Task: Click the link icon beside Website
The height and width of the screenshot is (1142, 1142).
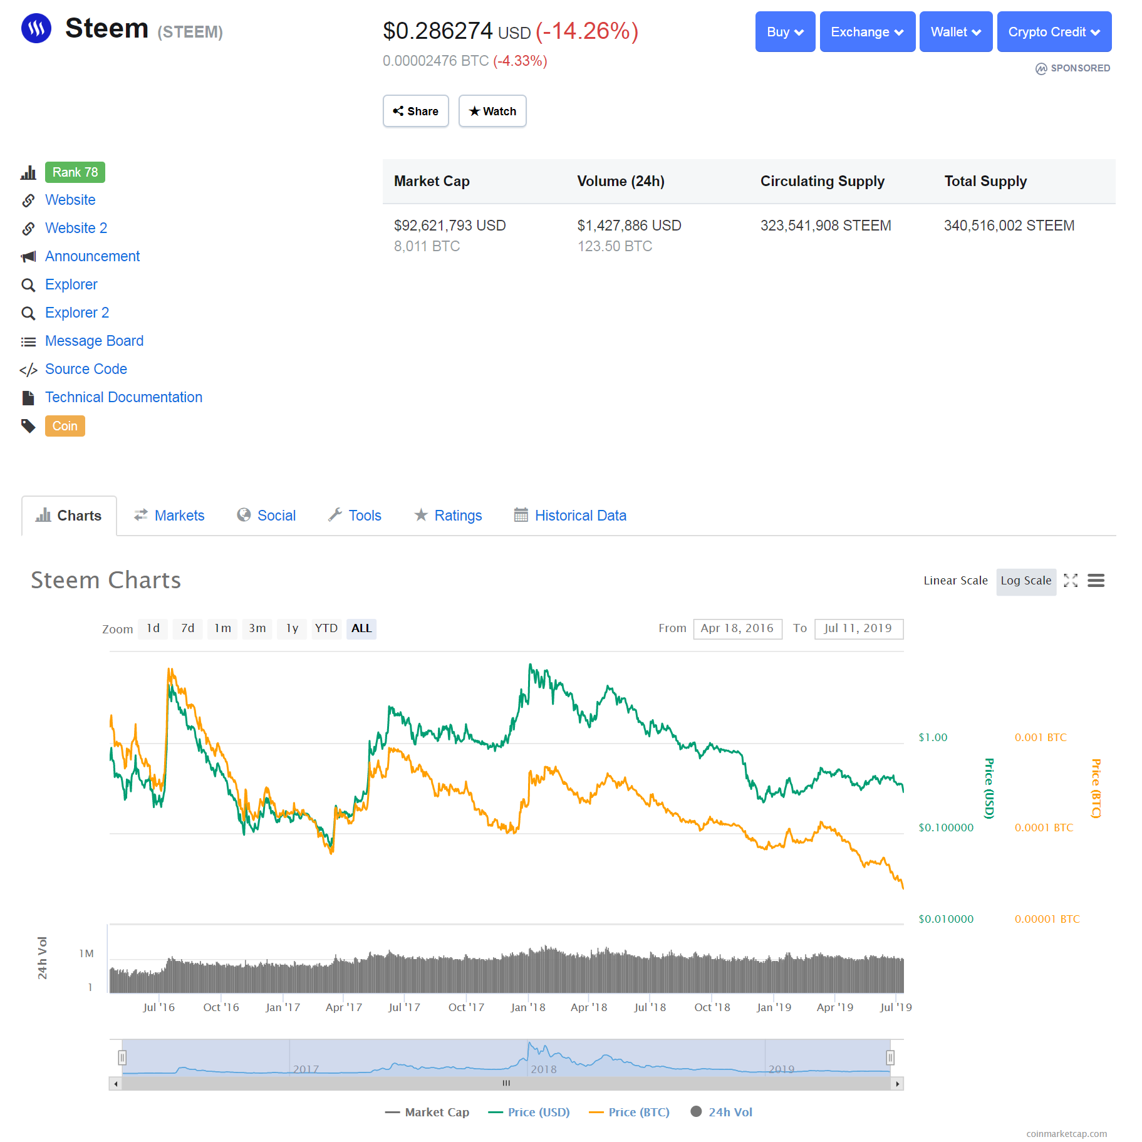Action: click(x=28, y=200)
